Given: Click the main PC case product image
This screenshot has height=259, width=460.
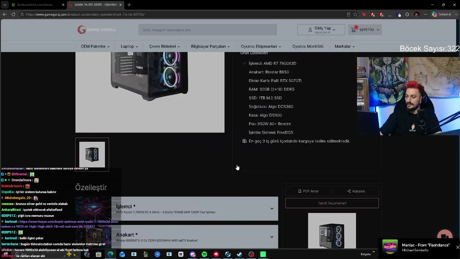Looking at the screenshot, I should point(150,92).
